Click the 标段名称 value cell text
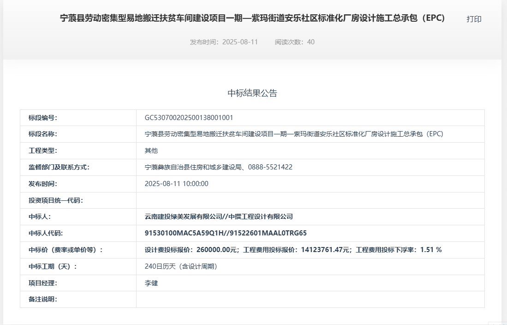Image resolution: width=507 pixels, height=325 pixels. point(293,134)
